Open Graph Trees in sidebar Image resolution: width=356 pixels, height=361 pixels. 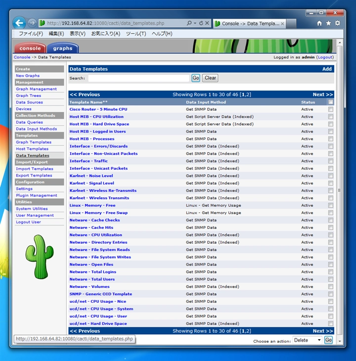(28, 95)
